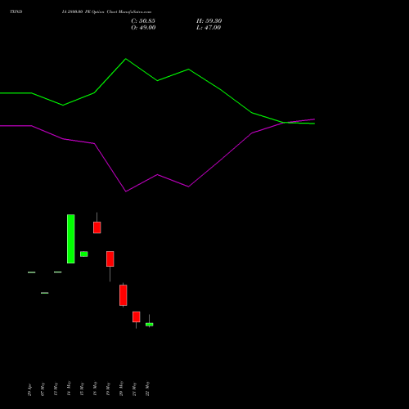Click the peak of the green indicator line
This screenshot has width=409, height=409.
click(x=126, y=59)
